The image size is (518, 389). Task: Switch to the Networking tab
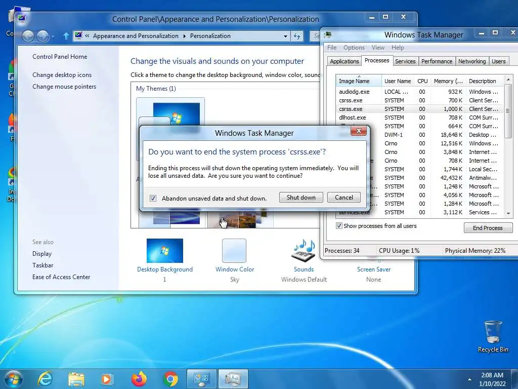(x=472, y=61)
